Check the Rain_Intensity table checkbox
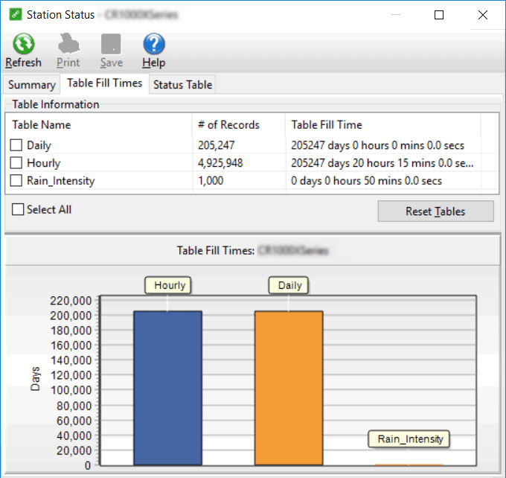 (16, 180)
